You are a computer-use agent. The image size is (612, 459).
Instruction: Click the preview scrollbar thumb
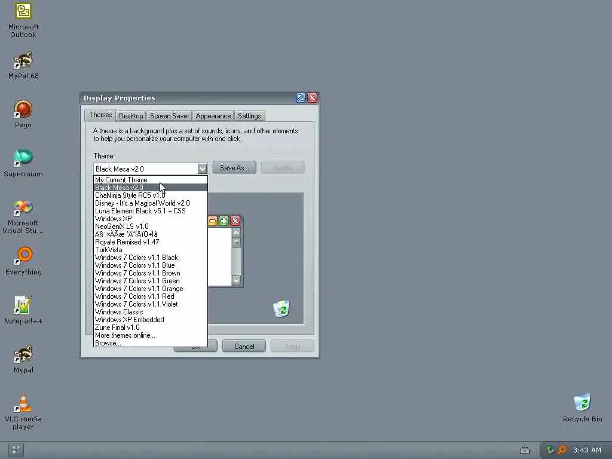(x=236, y=243)
